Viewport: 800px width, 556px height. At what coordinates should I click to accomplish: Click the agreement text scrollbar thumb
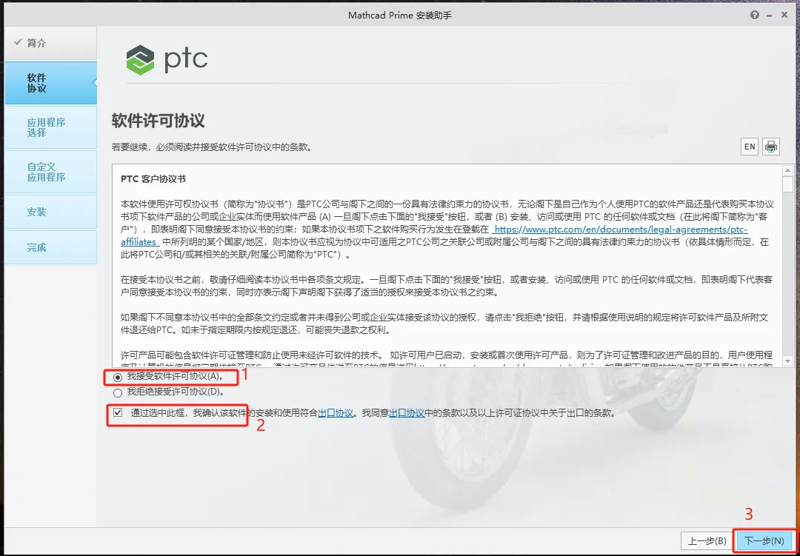pyautogui.click(x=787, y=184)
